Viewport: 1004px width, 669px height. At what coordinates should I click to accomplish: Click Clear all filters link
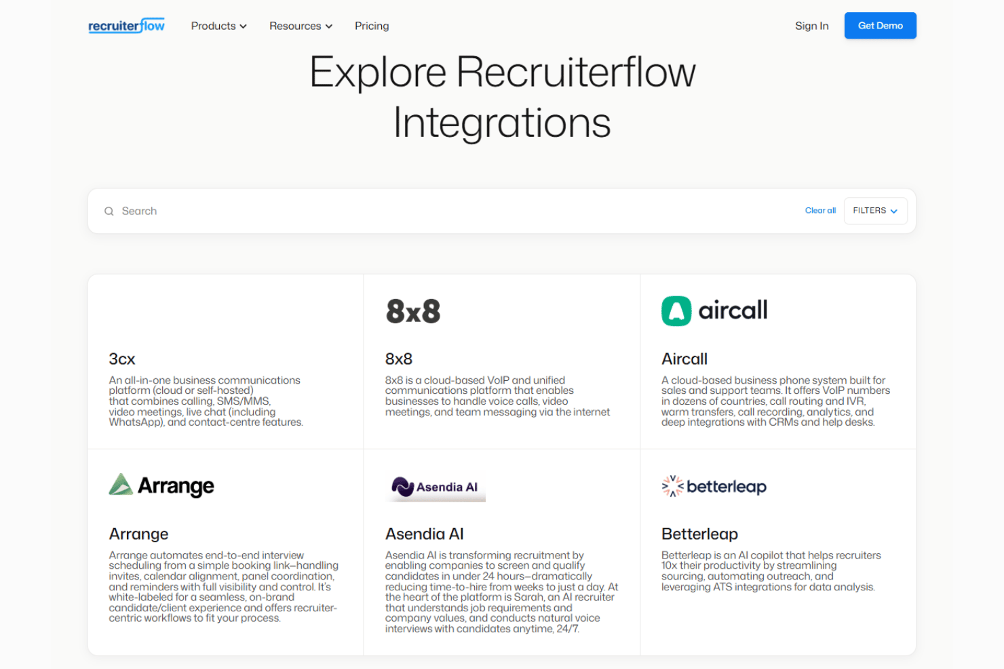coord(820,211)
